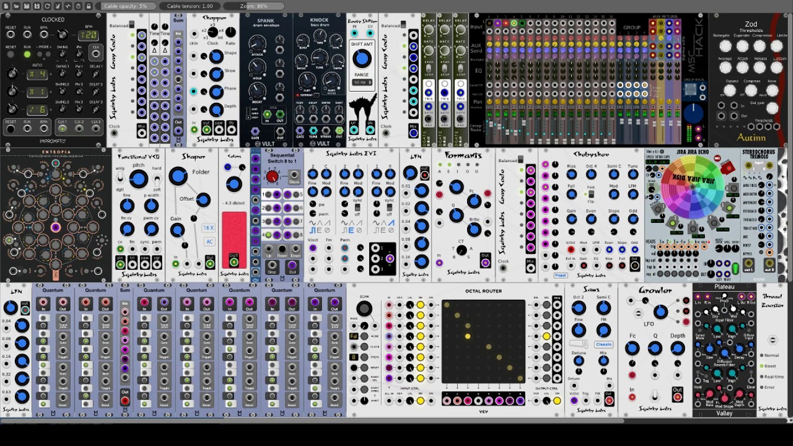Click the Save As toolbar icon
The width and height of the screenshot is (793, 446).
pyautogui.click(x=37, y=6)
